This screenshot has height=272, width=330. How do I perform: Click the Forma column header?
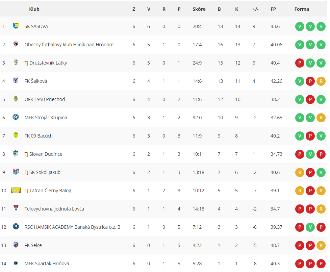click(x=302, y=9)
